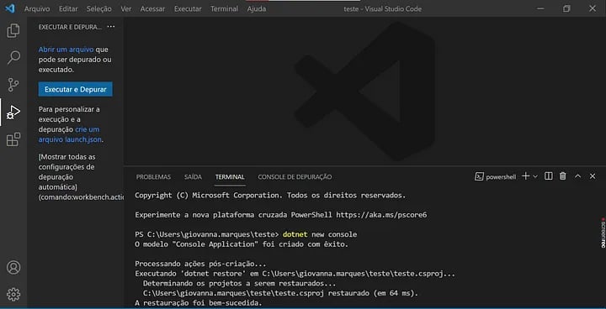Viewport: 606px width, 309px height.
Task: Close the terminal panel
Action: [593, 176]
